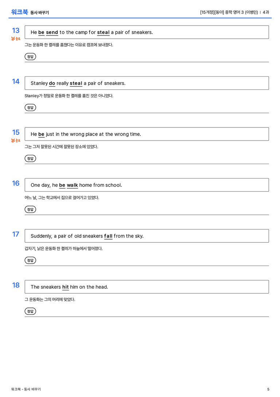Click the sentence box 'The sentence hit him' for question 18
Screen dimensions: 280x397
[147, 287]
